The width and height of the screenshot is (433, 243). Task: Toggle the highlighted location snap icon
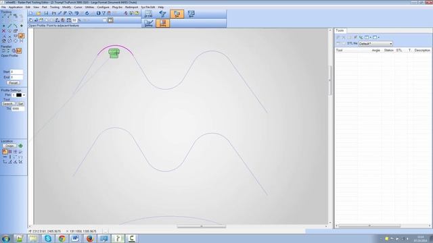5,151
